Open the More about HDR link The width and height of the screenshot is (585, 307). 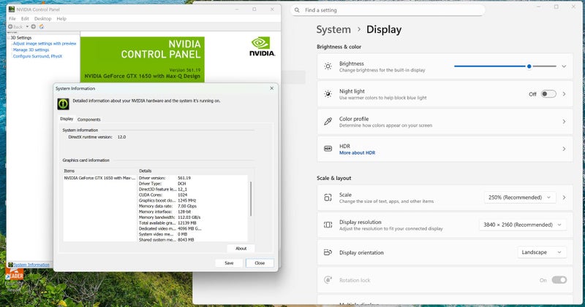point(357,153)
